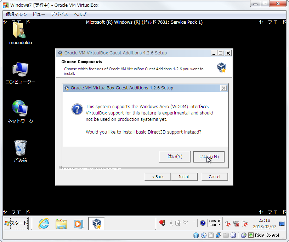The width and height of the screenshot is (289, 242).
Task: Open the デバイス menu
Action: 59,14
